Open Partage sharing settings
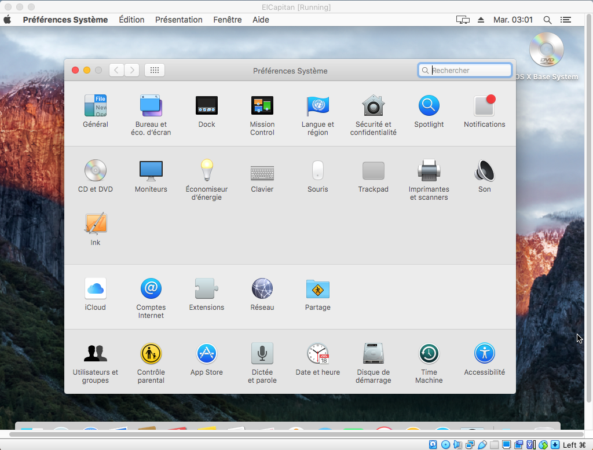The image size is (593, 450). click(x=318, y=295)
